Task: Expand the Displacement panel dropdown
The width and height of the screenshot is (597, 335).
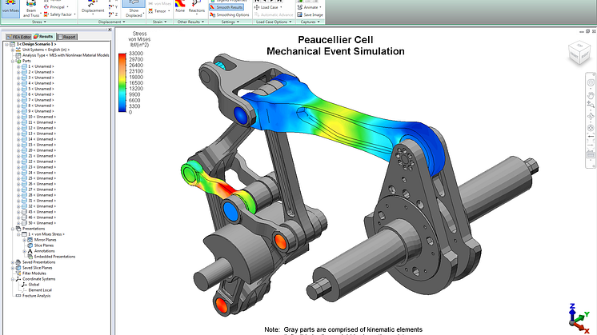Action: (112, 22)
